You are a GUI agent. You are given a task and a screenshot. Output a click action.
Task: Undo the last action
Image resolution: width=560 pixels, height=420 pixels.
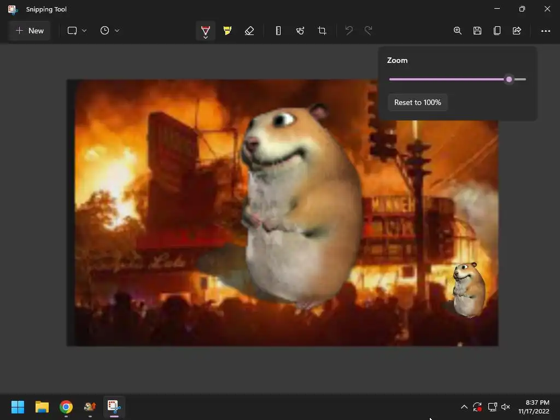point(349,31)
